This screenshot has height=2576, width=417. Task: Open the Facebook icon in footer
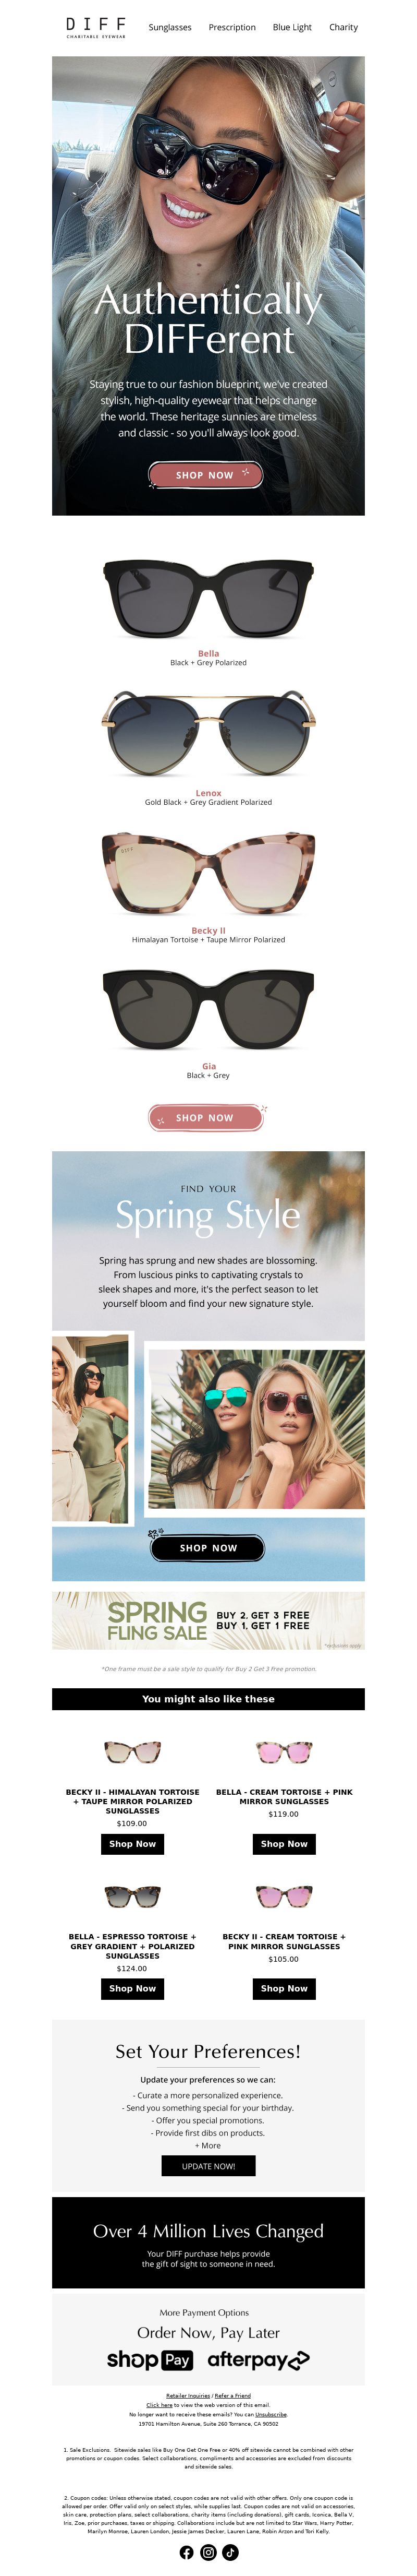pos(187,2552)
